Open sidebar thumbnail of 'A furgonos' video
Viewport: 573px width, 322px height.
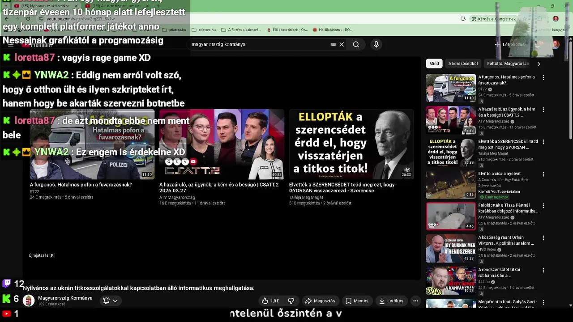451,88
